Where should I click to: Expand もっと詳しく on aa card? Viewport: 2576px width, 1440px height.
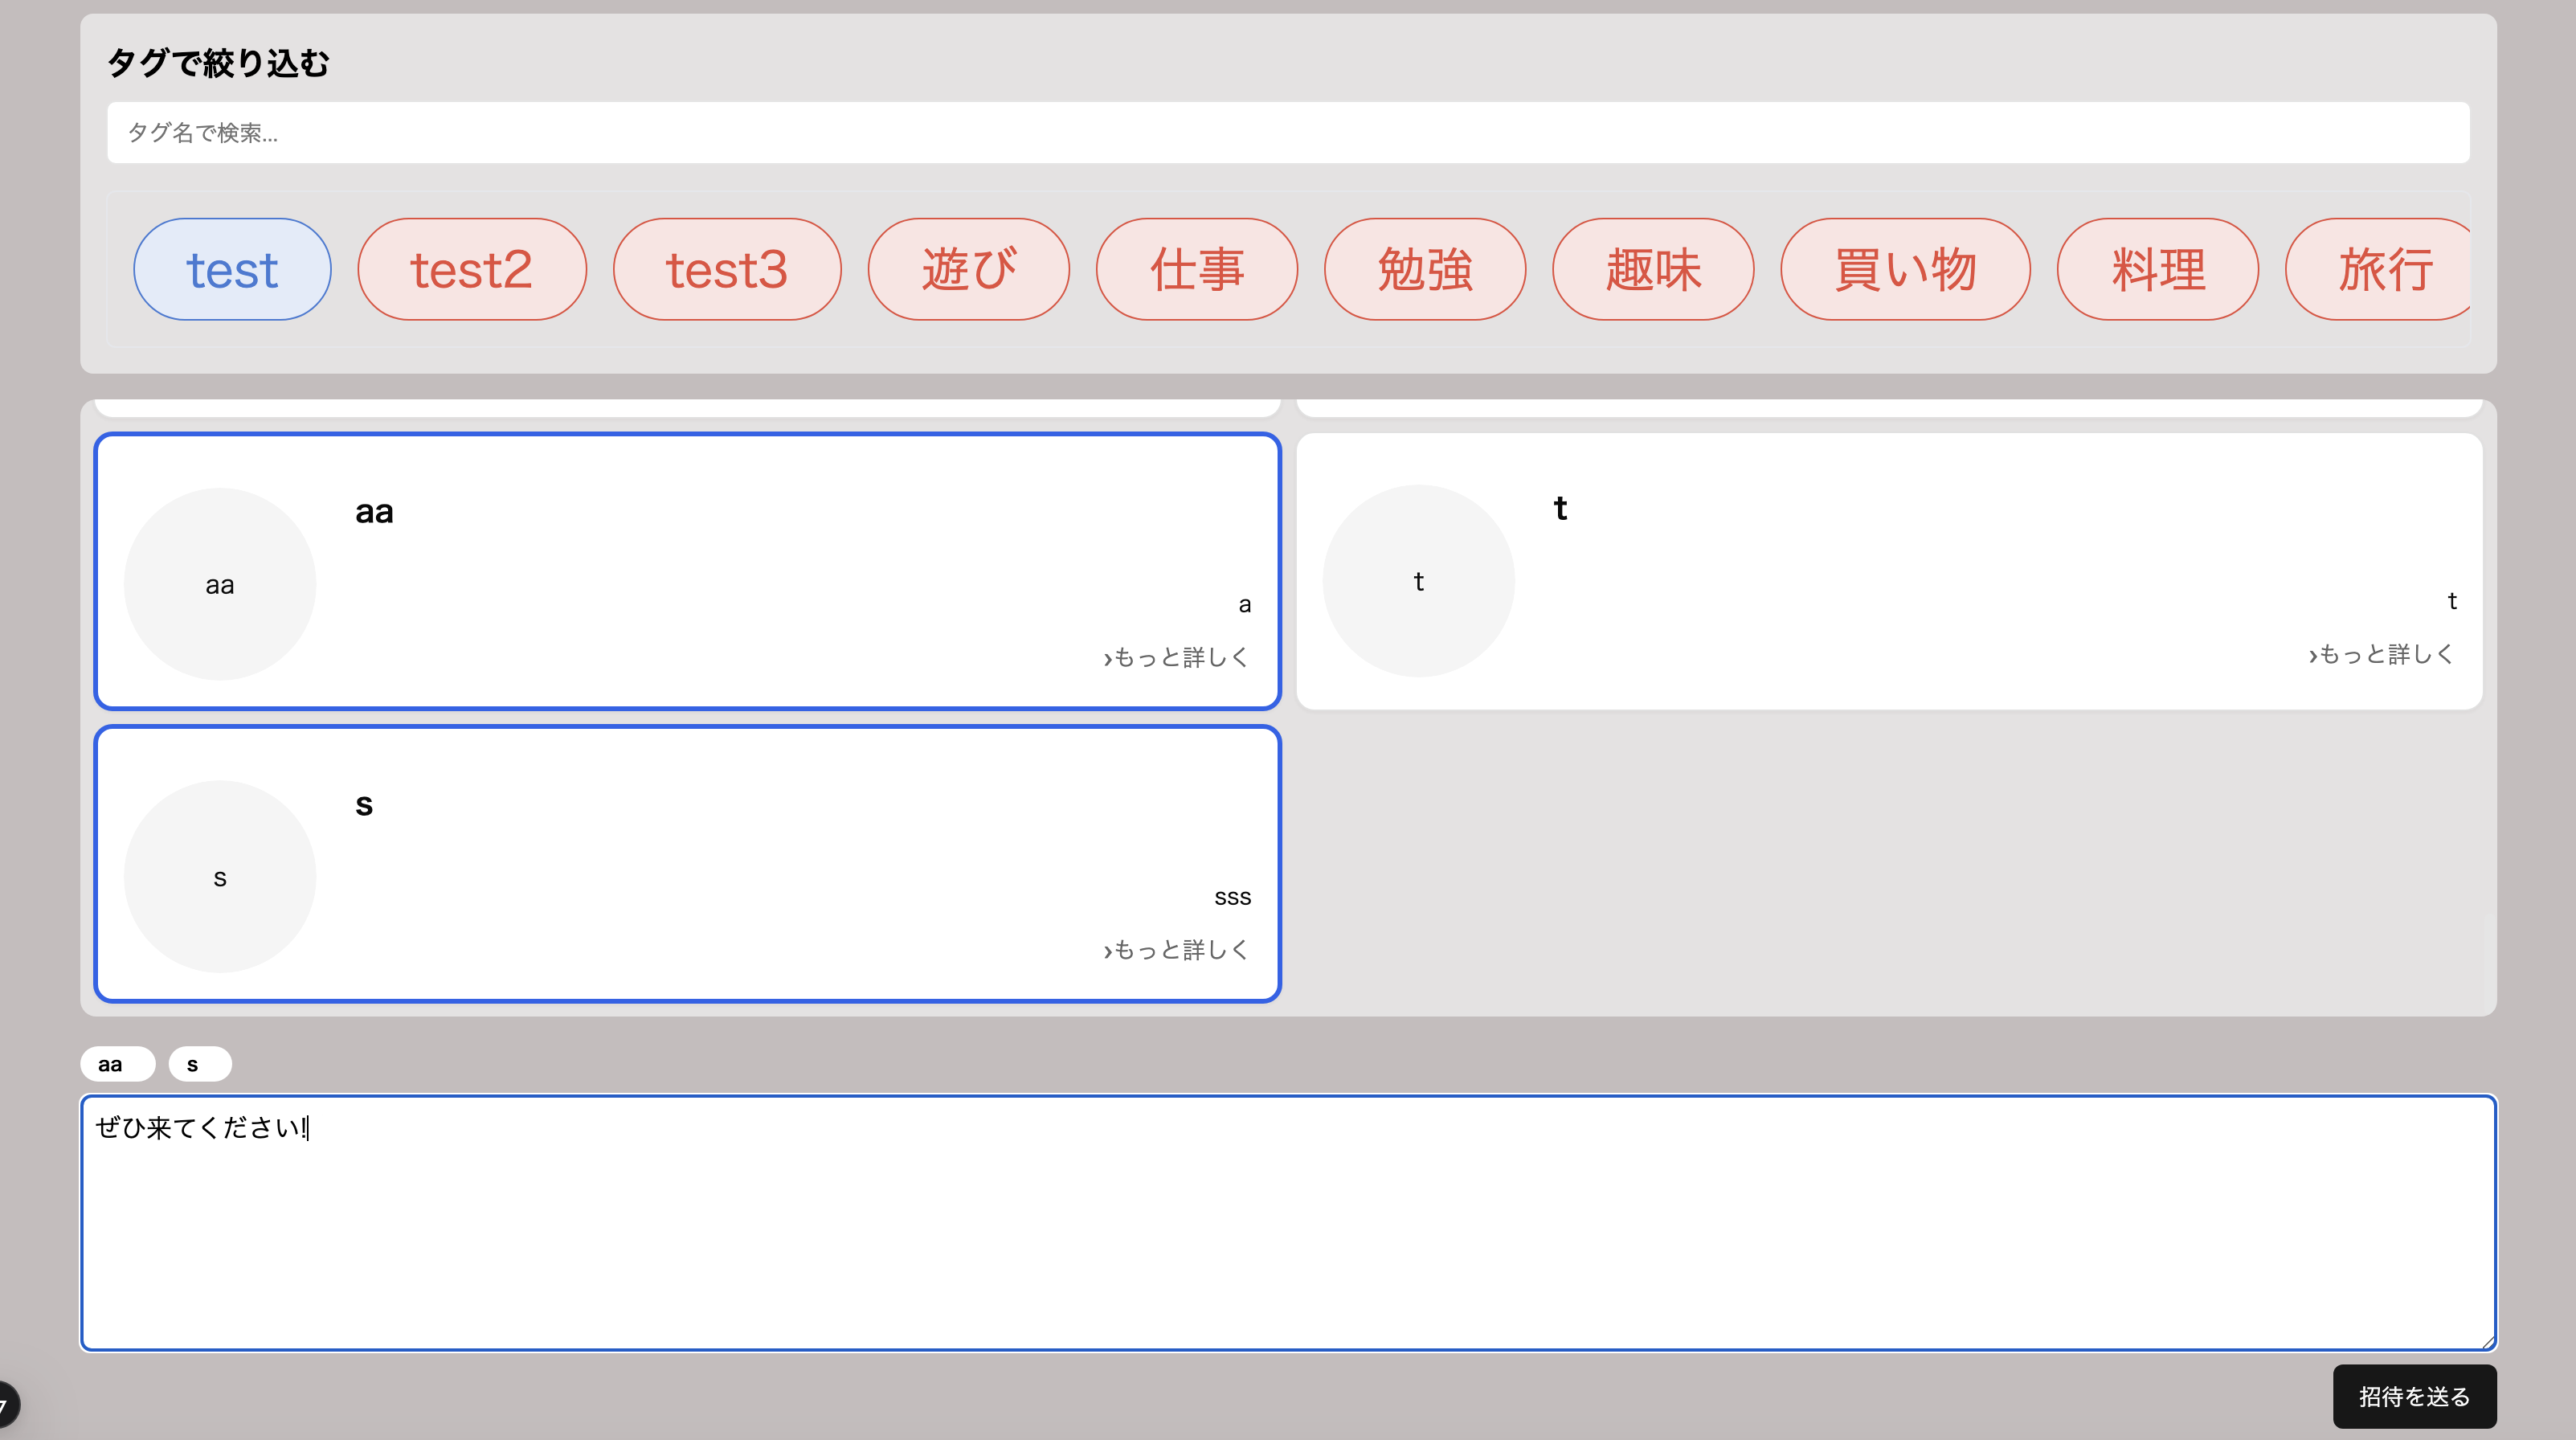(1176, 657)
